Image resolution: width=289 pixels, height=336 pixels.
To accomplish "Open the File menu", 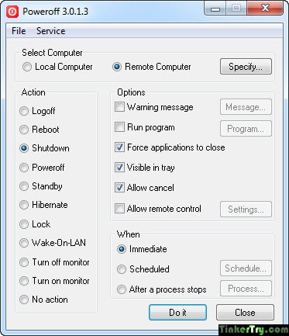I will (19, 31).
